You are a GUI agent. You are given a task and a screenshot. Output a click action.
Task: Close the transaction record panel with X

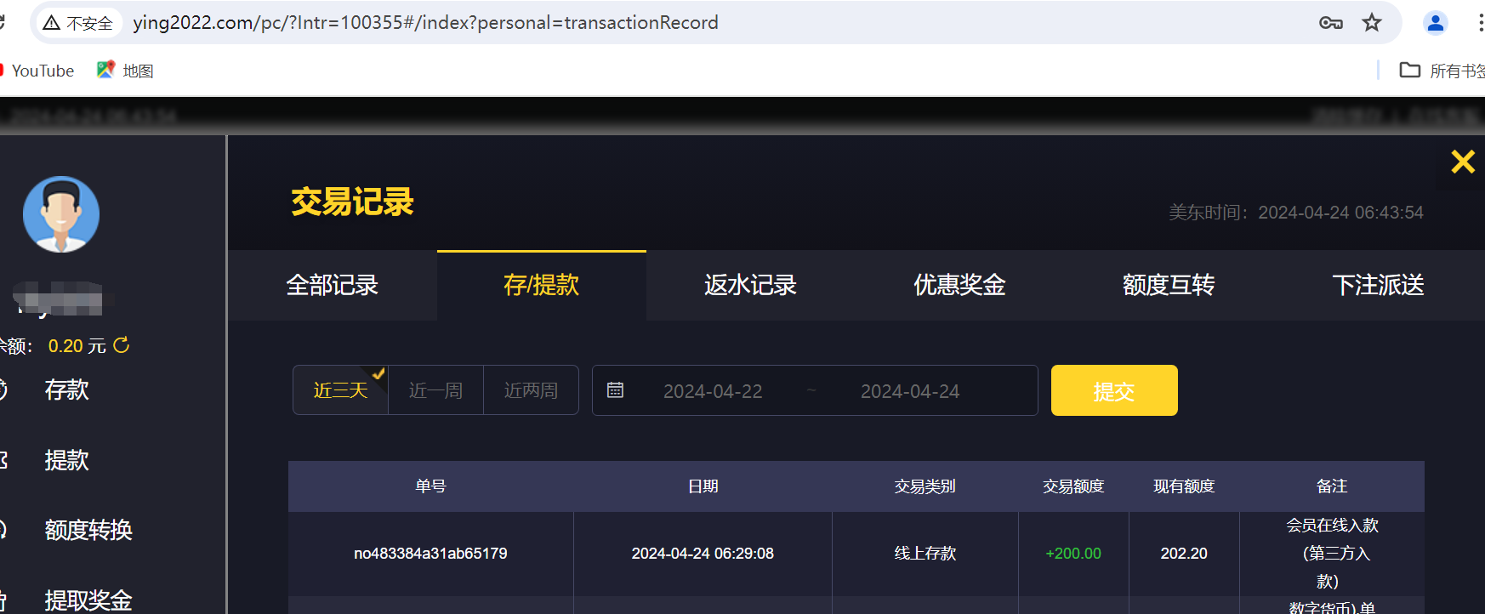[x=1462, y=162]
